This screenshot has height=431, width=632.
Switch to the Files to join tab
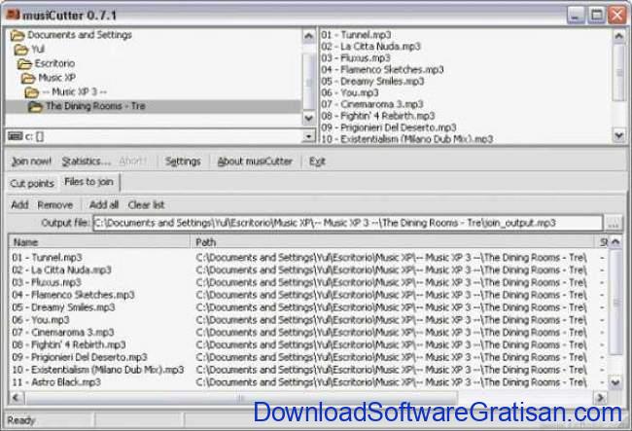tap(89, 182)
